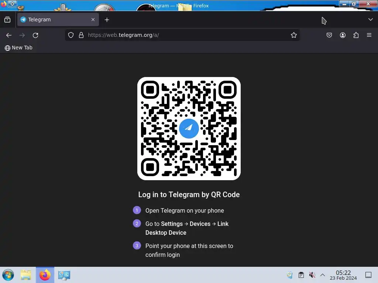Open the tracking protection shield icon
The width and height of the screenshot is (378, 283).
pos(71,35)
